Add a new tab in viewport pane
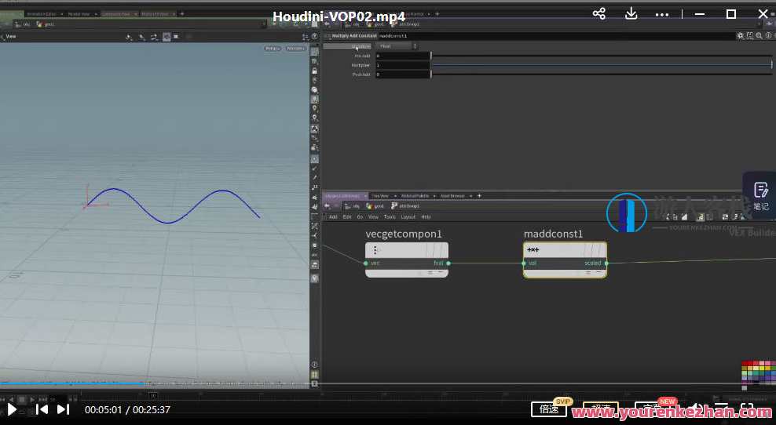 tap(182, 14)
